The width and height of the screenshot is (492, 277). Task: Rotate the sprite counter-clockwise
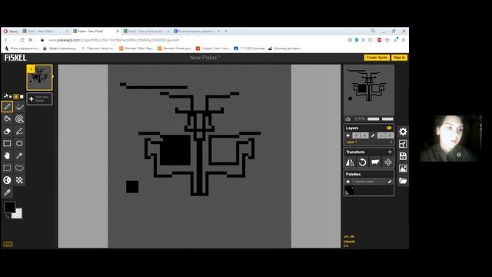click(x=362, y=162)
